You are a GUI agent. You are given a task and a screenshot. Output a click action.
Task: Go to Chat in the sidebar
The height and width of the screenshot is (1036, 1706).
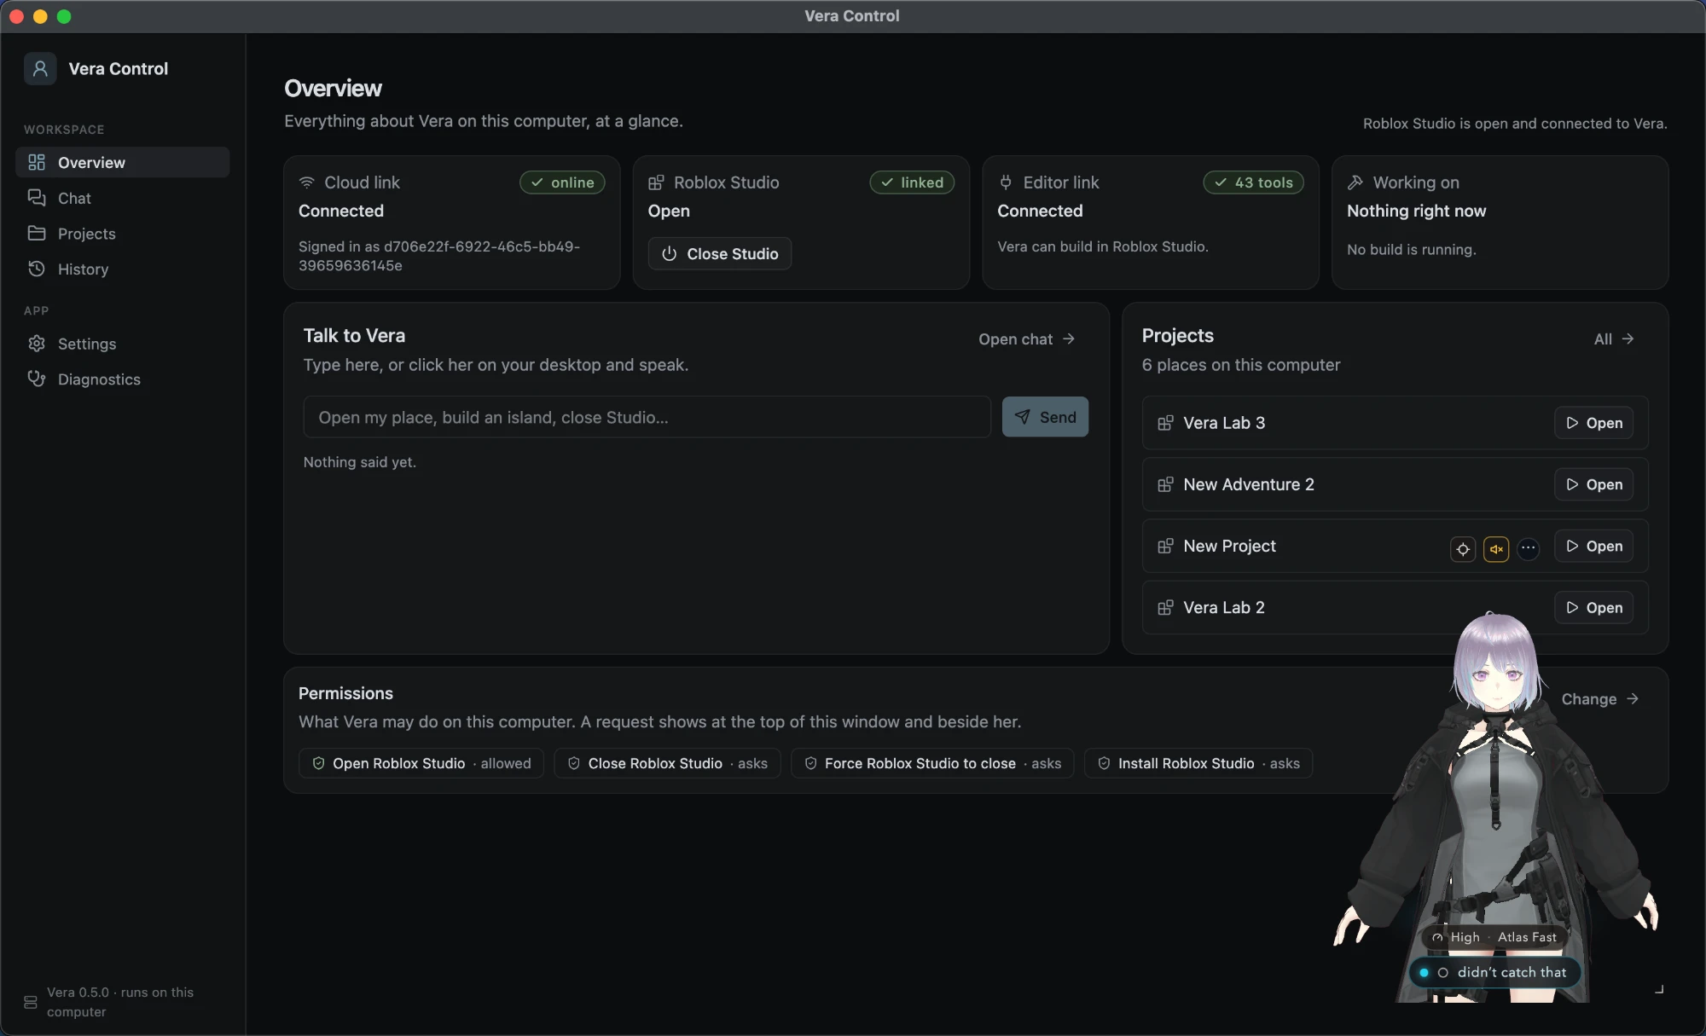(x=122, y=198)
